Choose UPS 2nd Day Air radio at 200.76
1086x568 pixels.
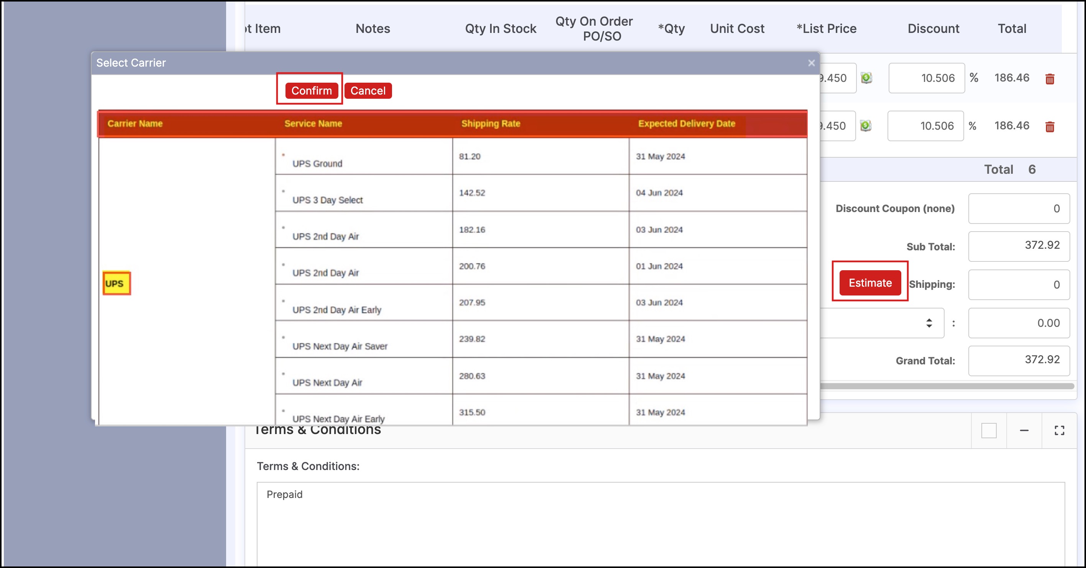coord(283,264)
